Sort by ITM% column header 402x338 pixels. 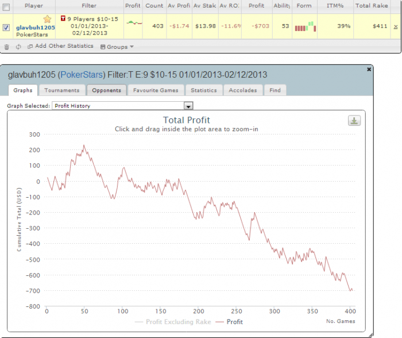click(x=335, y=6)
